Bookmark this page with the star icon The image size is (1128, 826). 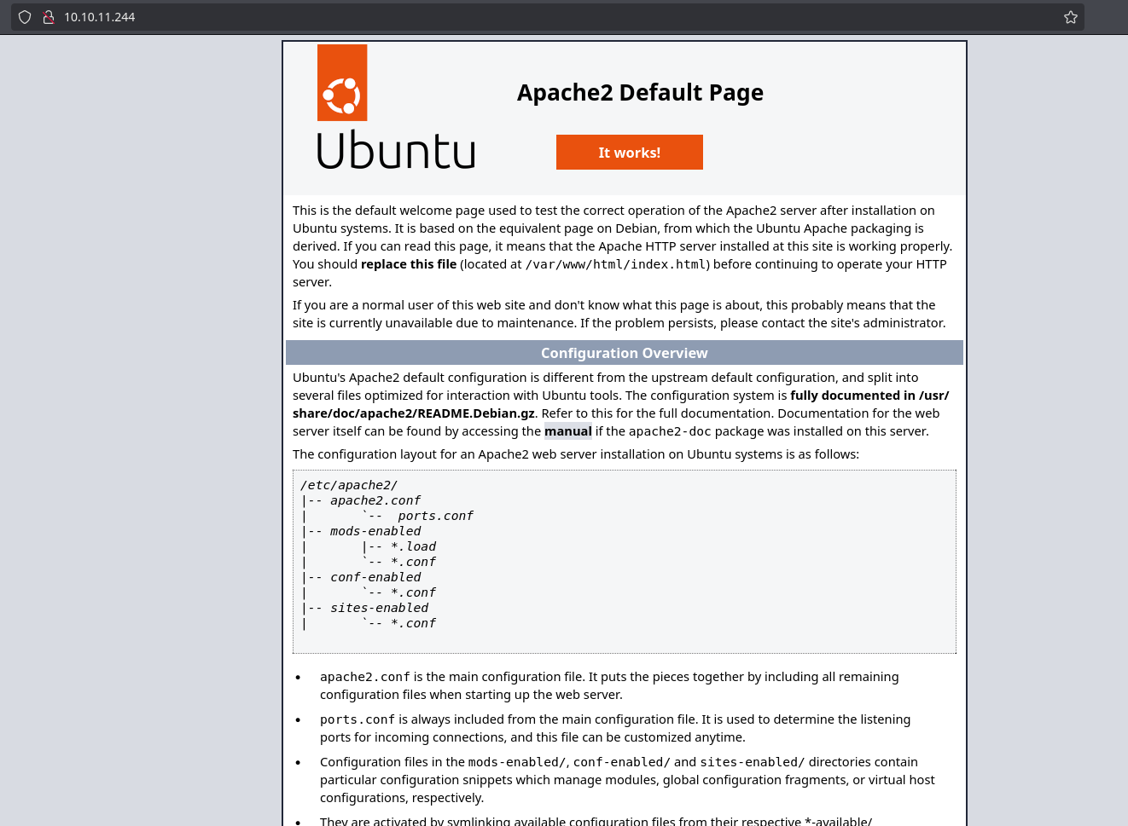(1071, 17)
